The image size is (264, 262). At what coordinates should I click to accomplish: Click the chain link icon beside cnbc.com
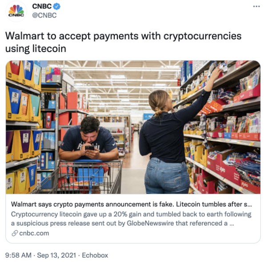pos(15,234)
